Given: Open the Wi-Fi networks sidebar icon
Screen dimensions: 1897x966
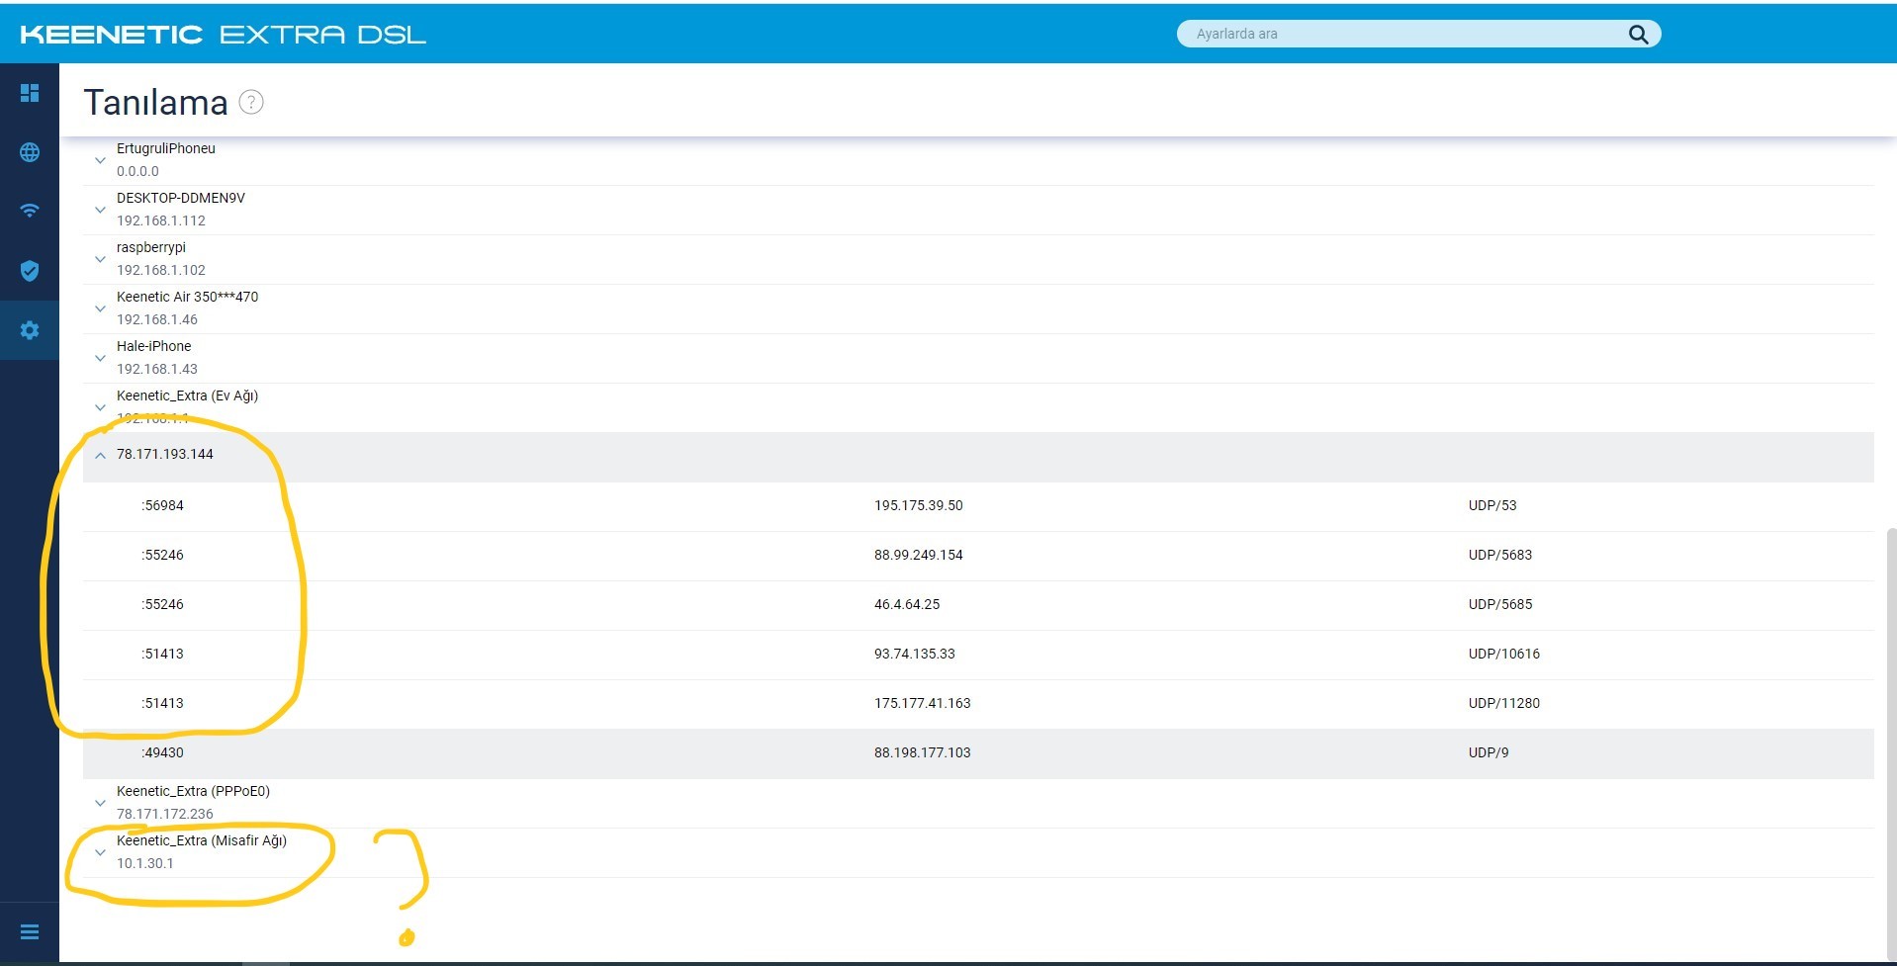Looking at the screenshot, I should tap(30, 211).
